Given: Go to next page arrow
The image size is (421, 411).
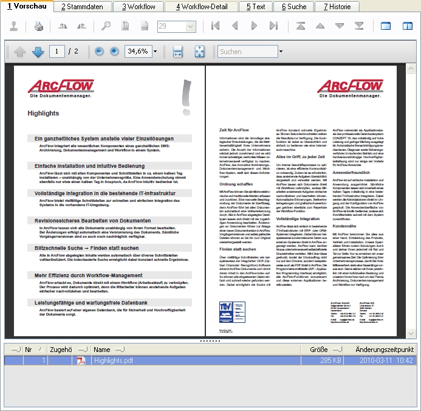Looking at the screenshot, I should click(254, 26).
